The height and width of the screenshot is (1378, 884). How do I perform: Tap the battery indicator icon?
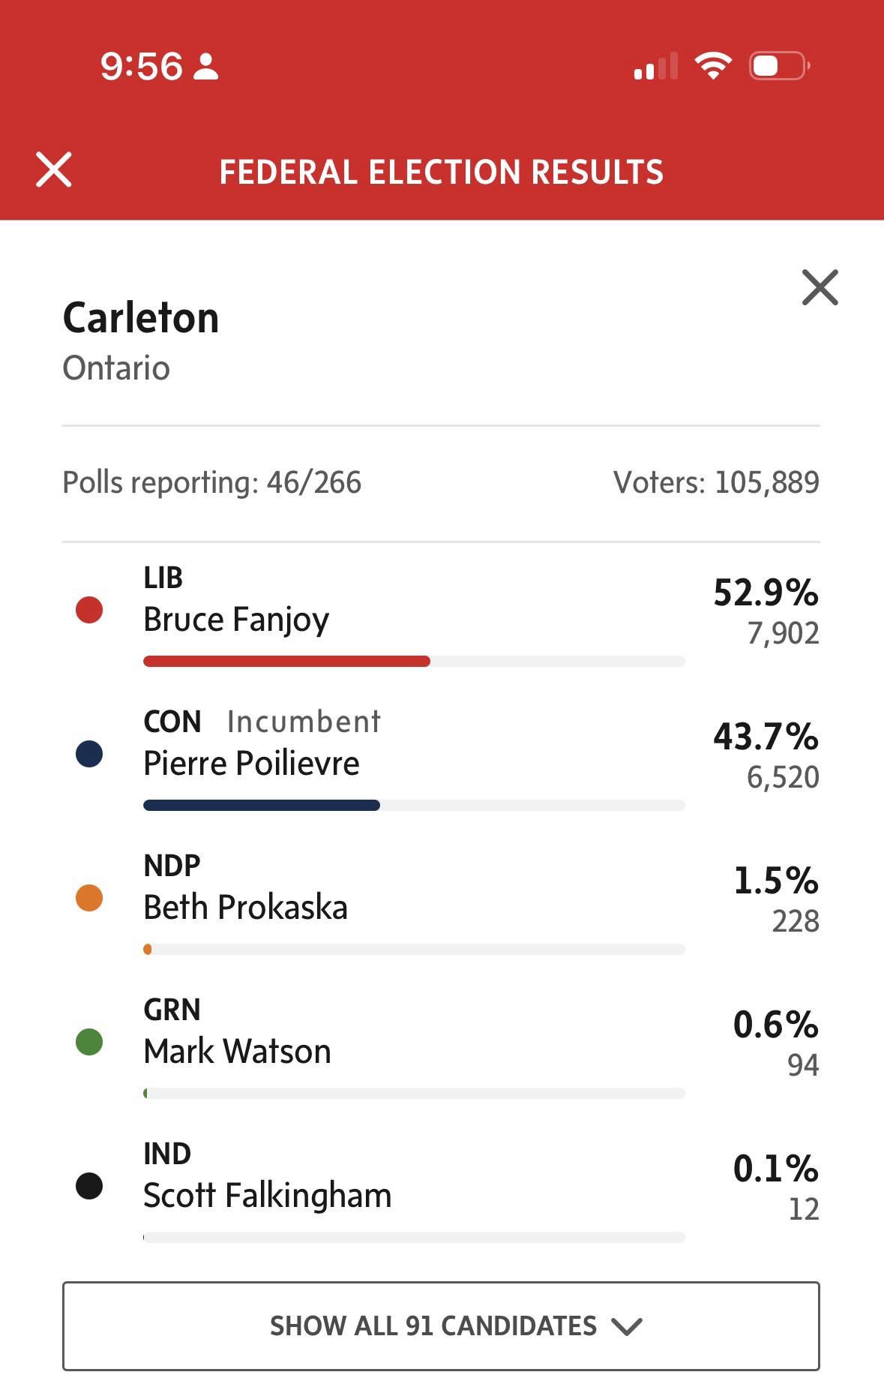pyautogui.click(x=779, y=66)
